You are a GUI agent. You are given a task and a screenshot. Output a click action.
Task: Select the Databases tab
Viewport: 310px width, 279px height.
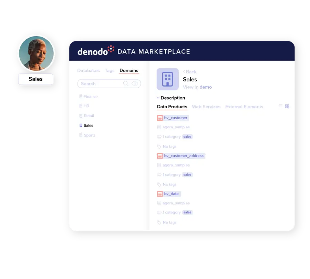pyautogui.click(x=88, y=70)
